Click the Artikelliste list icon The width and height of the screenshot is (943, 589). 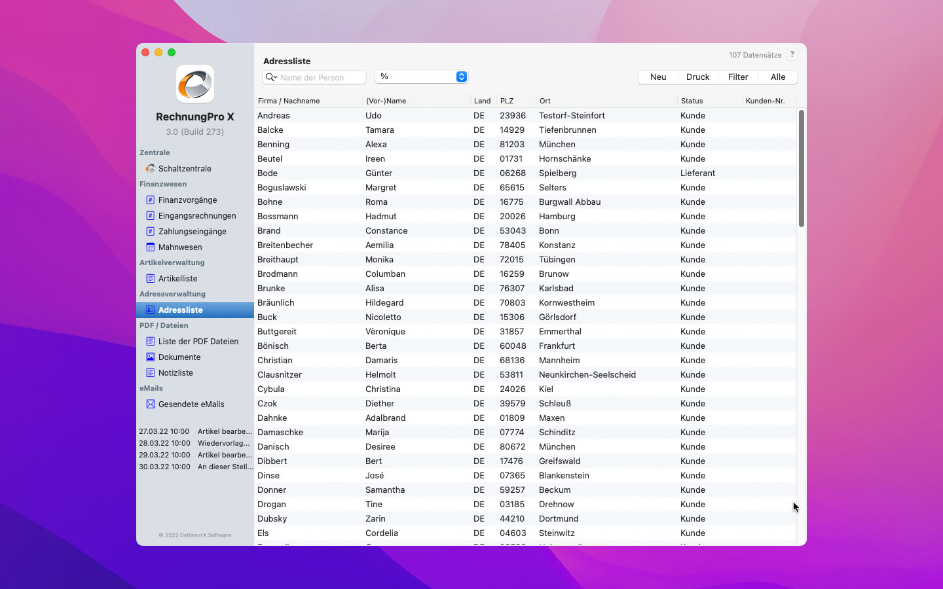pos(150,278)
